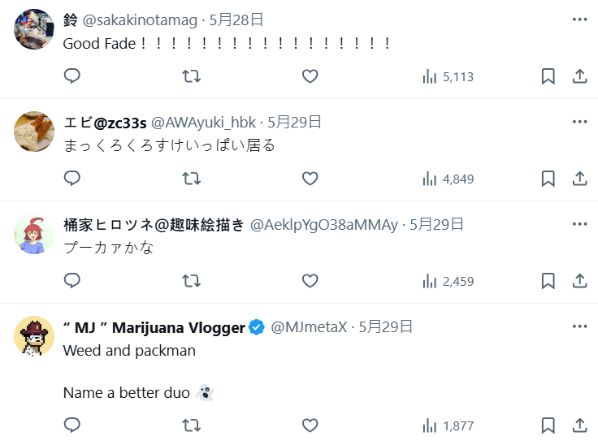
Task: Open the profile picture of 鈴
Action: coord(34,29)
